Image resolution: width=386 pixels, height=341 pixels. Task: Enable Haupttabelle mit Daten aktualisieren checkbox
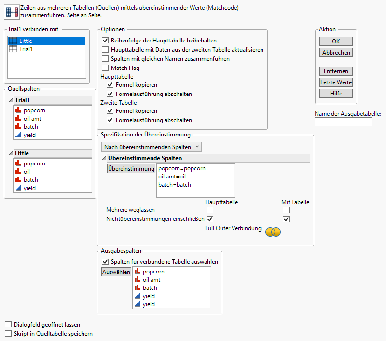coord(105,50)
